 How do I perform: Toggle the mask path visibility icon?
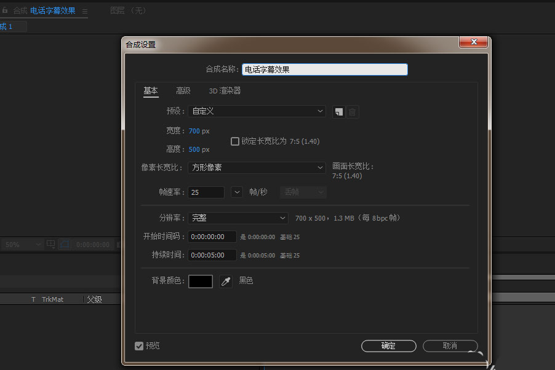[x=64, y=244]
